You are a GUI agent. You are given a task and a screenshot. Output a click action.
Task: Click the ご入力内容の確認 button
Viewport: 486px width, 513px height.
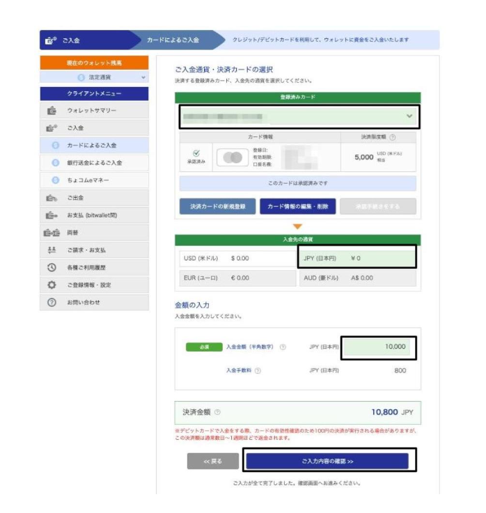[x=327, y=461]
